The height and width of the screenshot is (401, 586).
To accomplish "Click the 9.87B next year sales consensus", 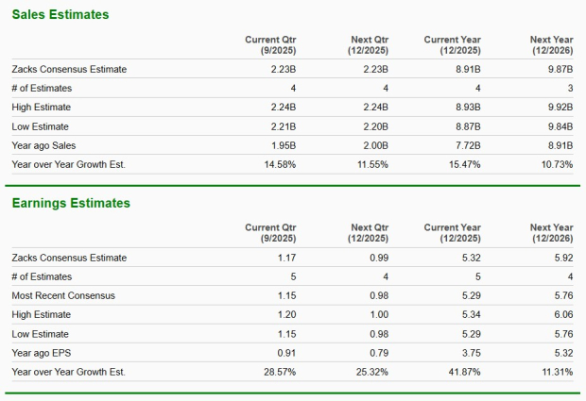I will [x=560, y=69].
